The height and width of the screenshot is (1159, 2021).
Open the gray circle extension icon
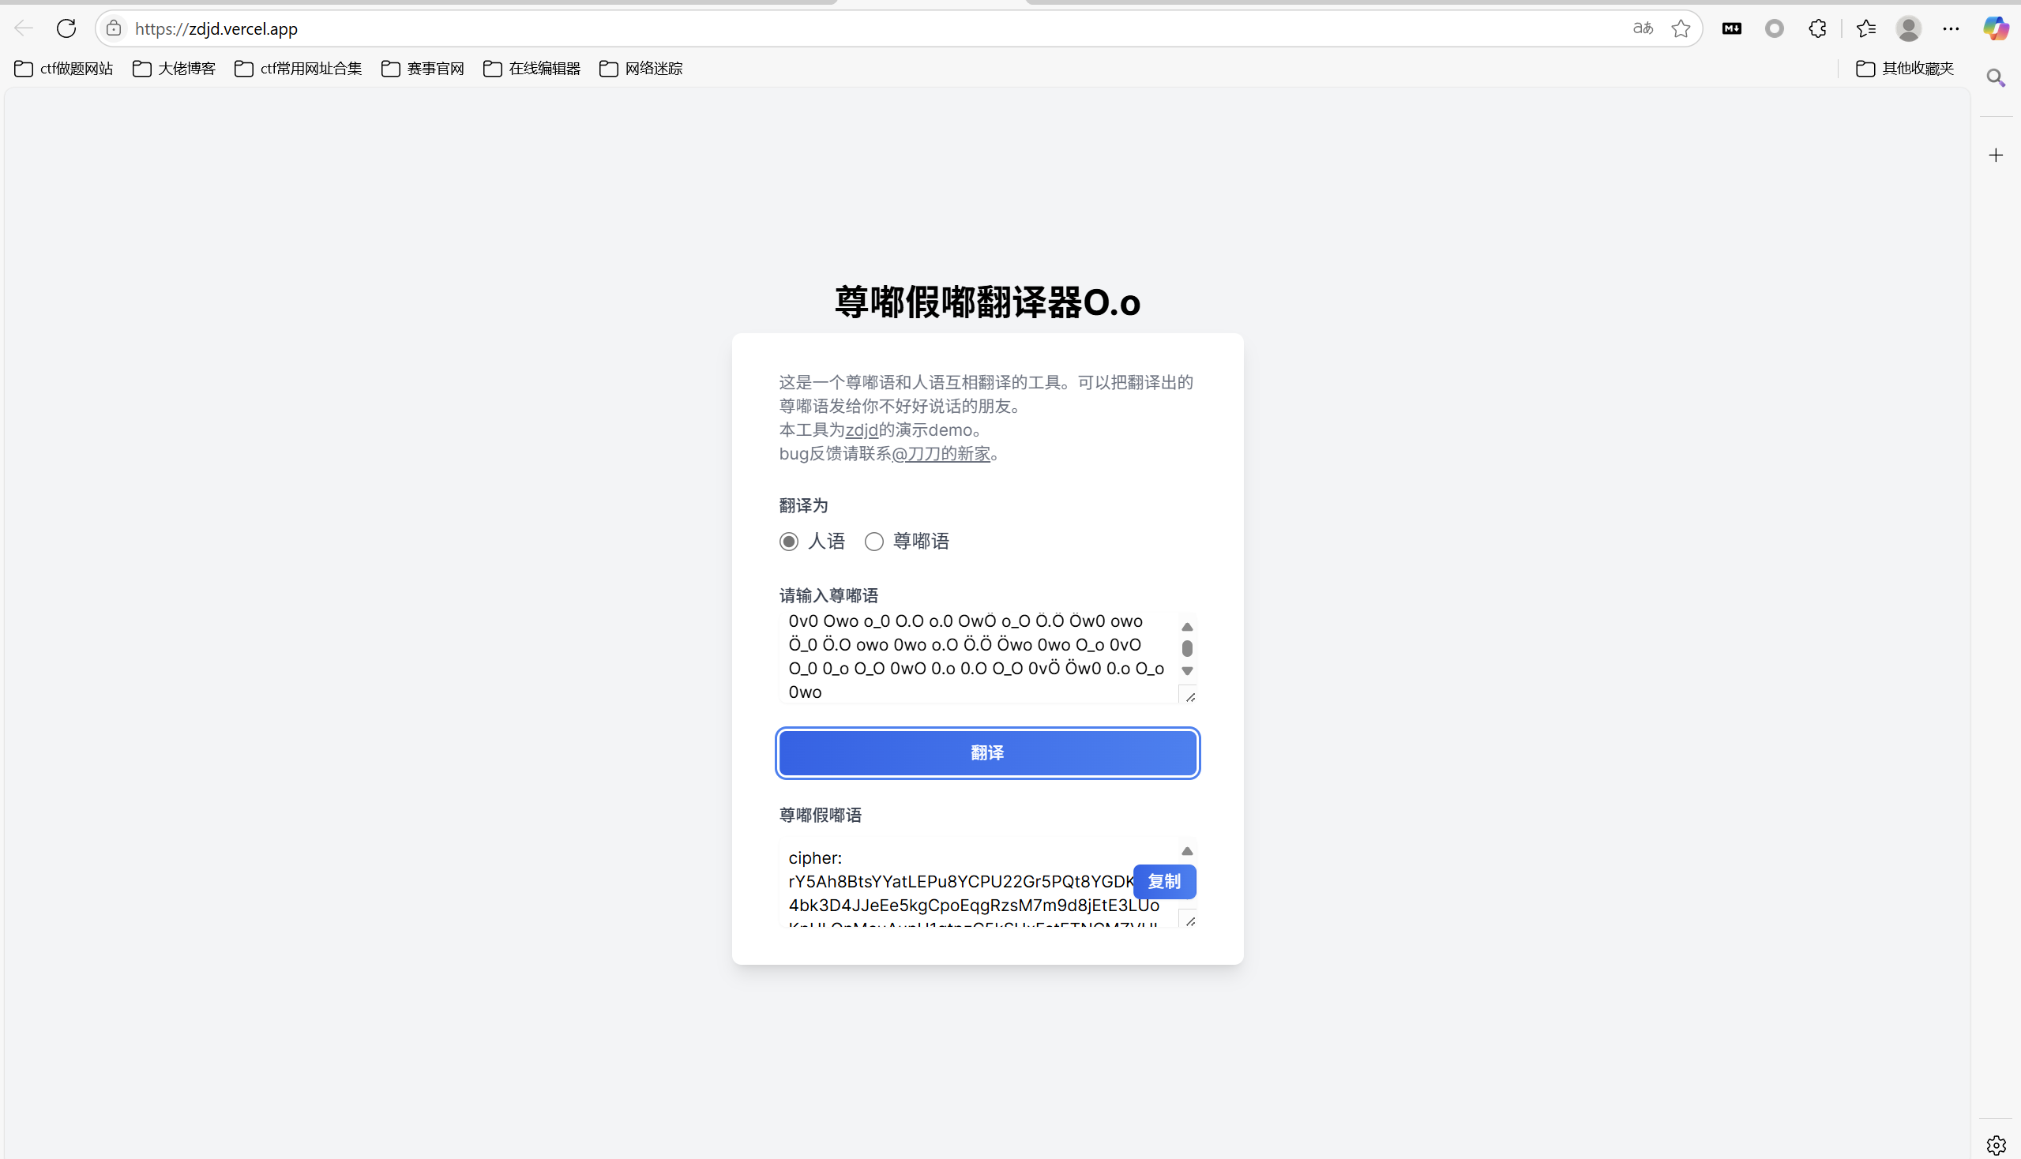1774,28
